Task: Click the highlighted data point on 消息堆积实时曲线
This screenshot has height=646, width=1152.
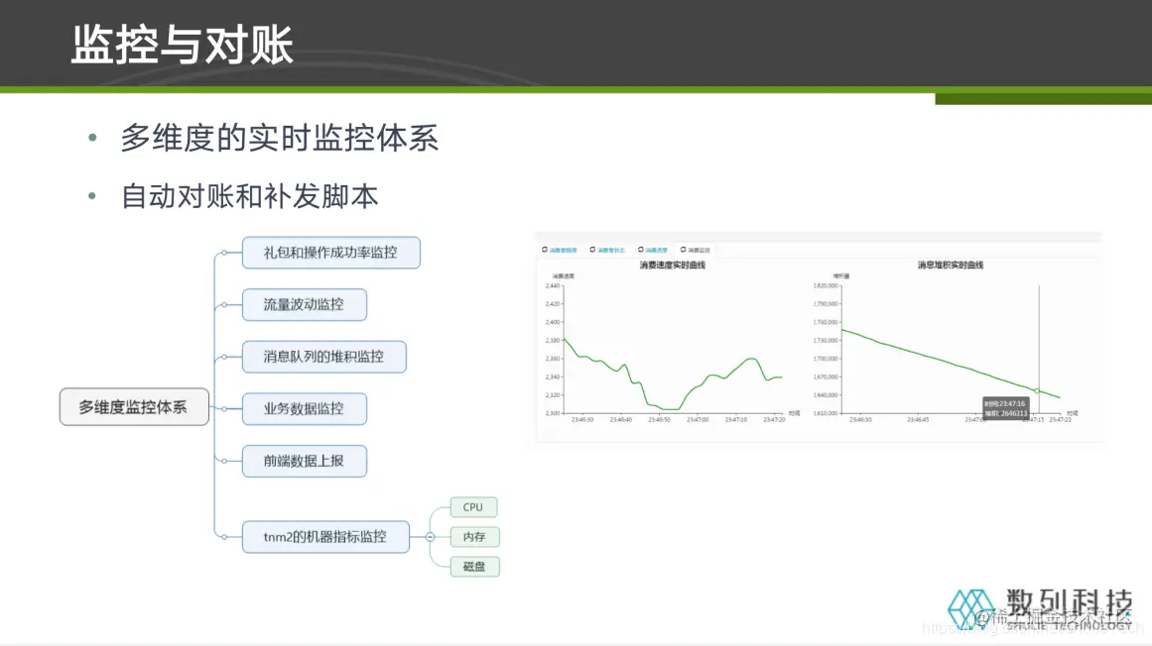Action: pos(1037,390)
